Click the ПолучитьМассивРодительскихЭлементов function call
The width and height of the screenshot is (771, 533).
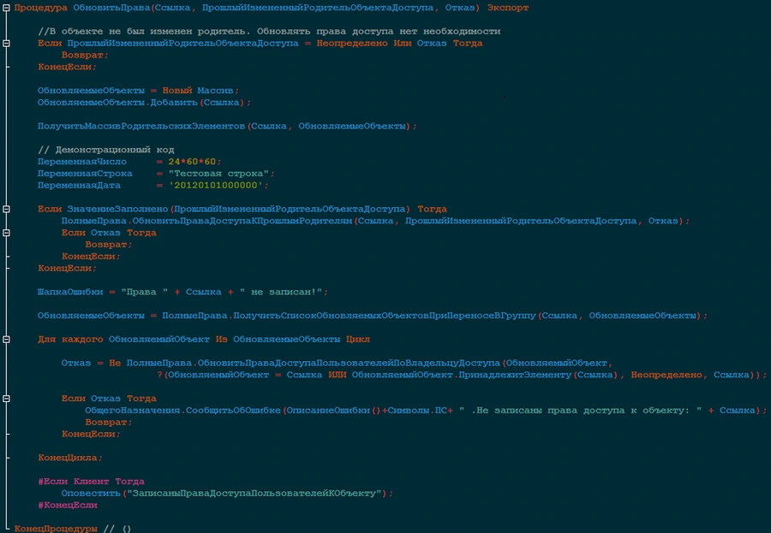coord(141,126)
